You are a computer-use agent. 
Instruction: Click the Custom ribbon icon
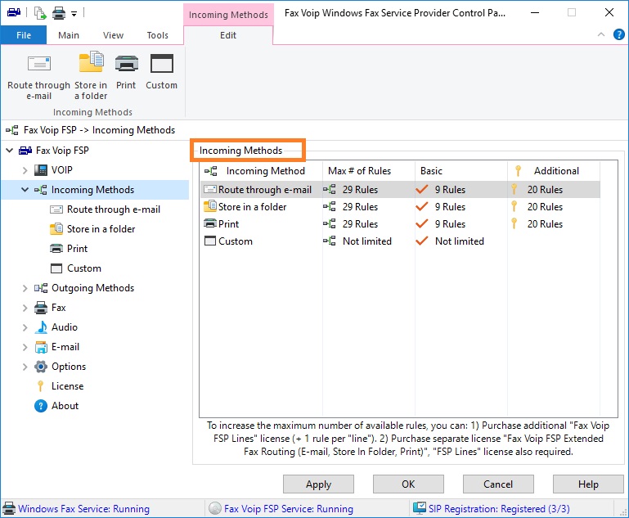pos(162,63)
